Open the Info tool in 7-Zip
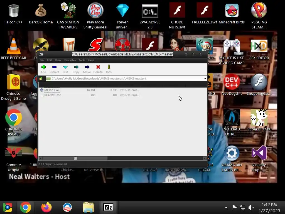Image resolution: width=285 pixels, height=214 pixels. 109,69
